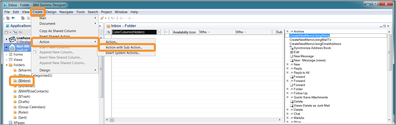Close the Applications navigator panel
The height and width of the screenshot is (125, 396).
pos(100,26)
